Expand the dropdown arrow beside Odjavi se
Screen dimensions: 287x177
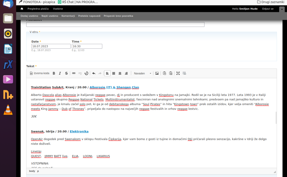pos(282,9)
